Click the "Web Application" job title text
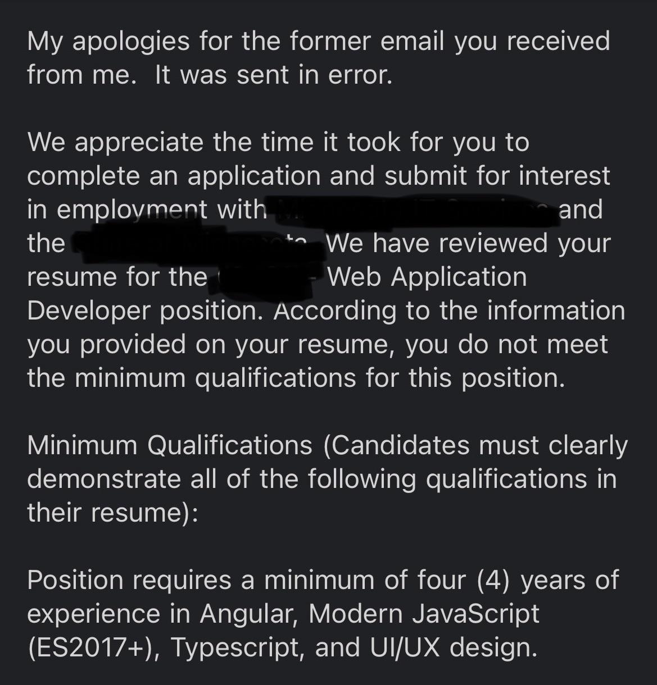 pyautogui.click(x=427, y=277)
